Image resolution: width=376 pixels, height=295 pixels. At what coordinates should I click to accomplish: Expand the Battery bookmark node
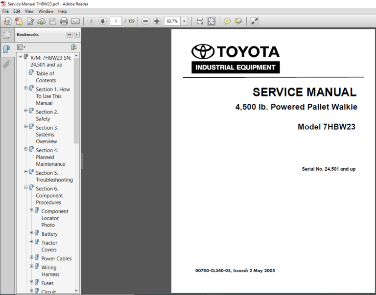[x=31, y=233]
